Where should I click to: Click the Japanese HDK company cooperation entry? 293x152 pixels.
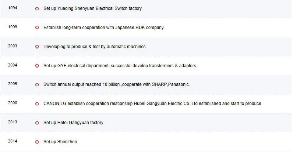pos(103,28)
